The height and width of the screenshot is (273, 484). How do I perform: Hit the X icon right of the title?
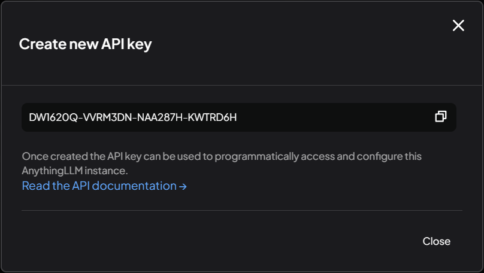click(x=458, y=25)
